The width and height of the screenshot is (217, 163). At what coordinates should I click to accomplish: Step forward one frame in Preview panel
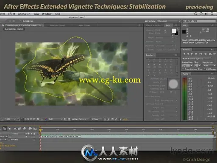pyautogui.click(x=196, y=54)
